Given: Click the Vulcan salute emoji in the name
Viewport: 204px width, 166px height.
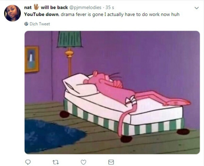Looking at the screenshot, I should coord(36,7).
